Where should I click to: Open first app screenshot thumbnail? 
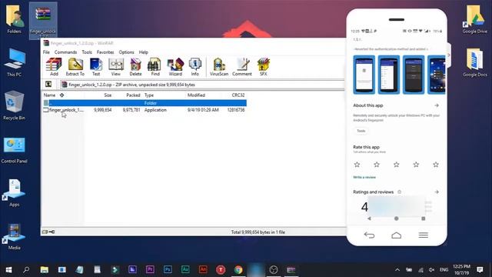point(364,75)
